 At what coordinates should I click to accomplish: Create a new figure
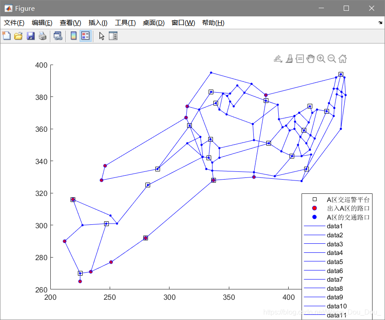(x=6, y=36)
